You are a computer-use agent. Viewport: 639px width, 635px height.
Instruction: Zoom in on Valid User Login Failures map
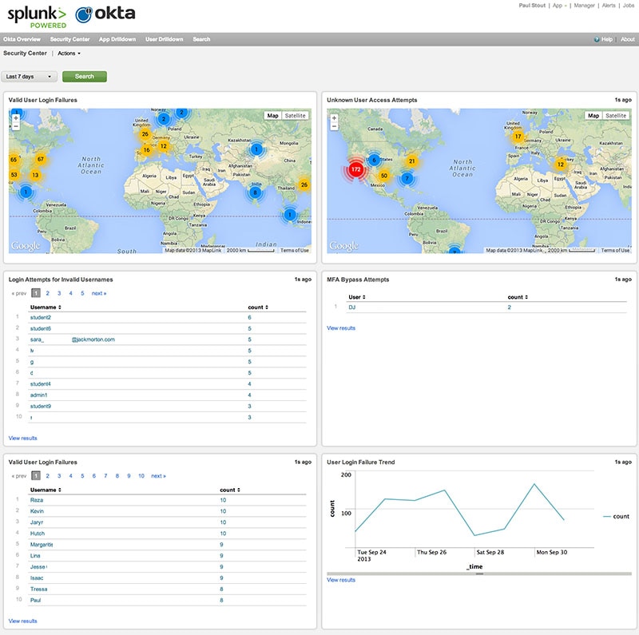(x=16, y=117)
